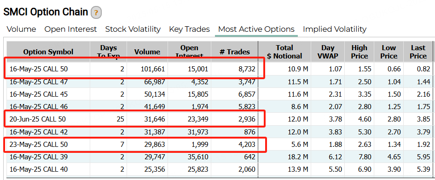Open the Implied Volatility tab
The height and width of the screenshot is (180, 435).
(x=335, y=29)
